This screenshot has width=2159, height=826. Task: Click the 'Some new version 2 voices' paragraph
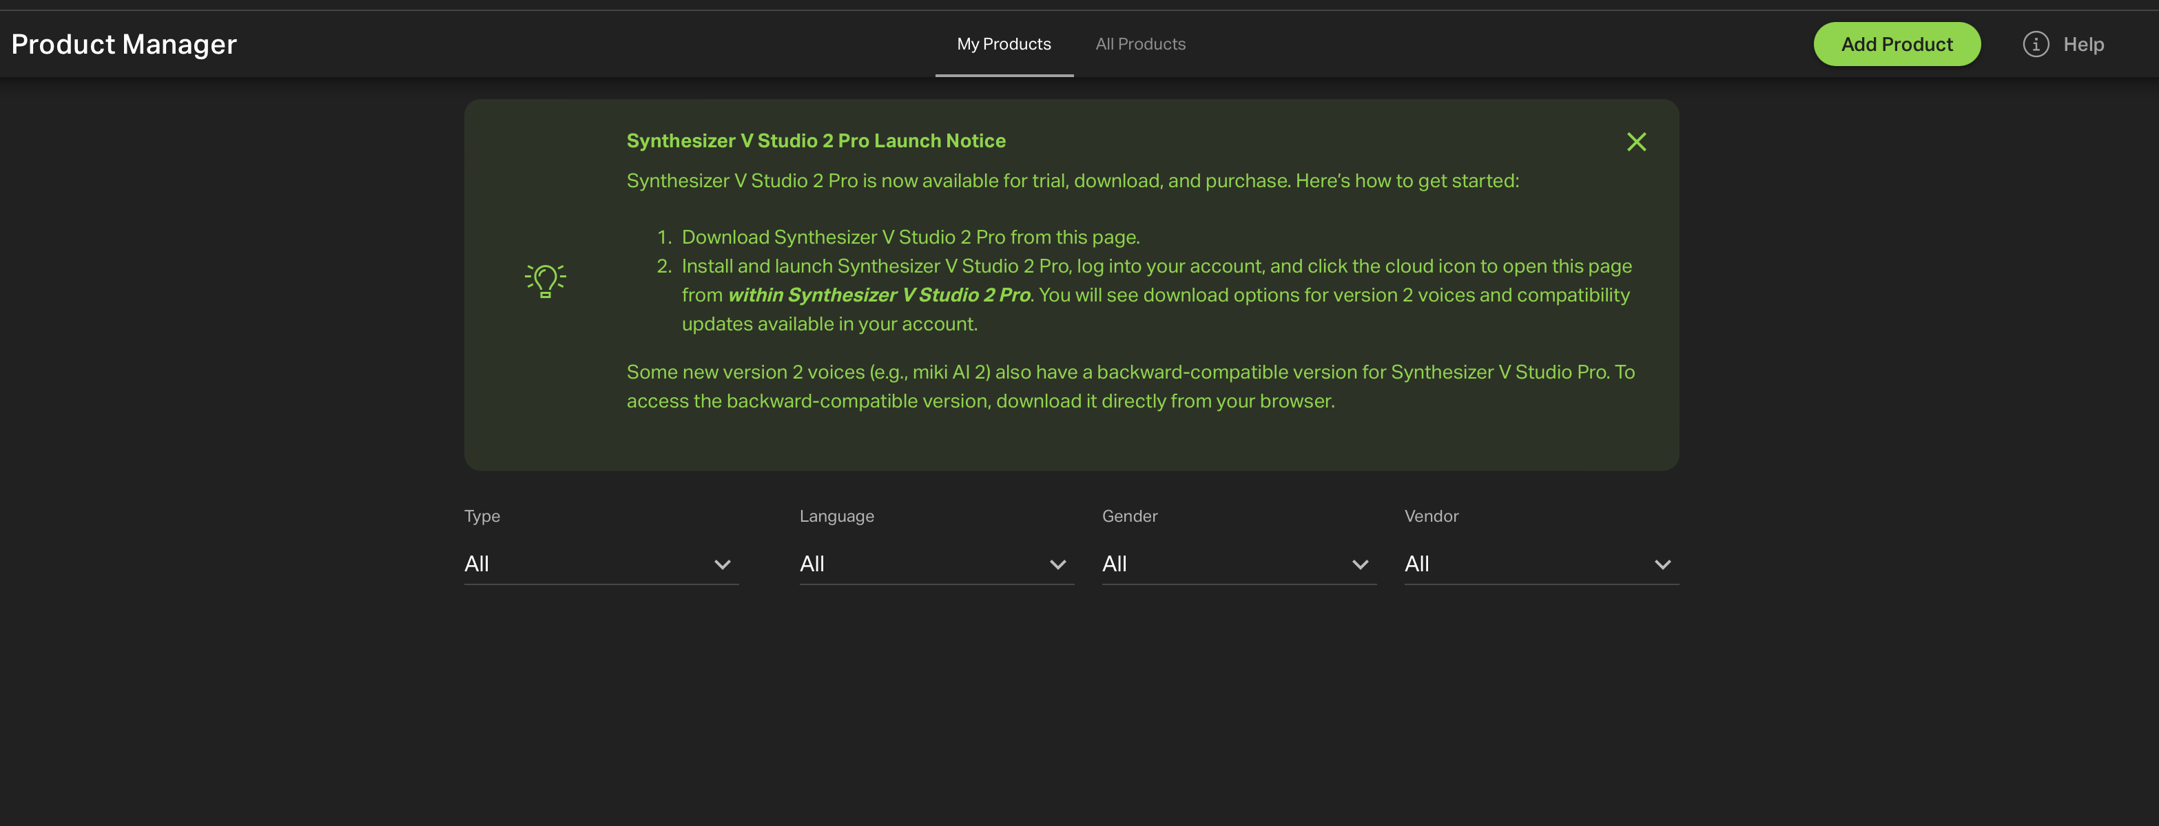[x=1130, y=386]
